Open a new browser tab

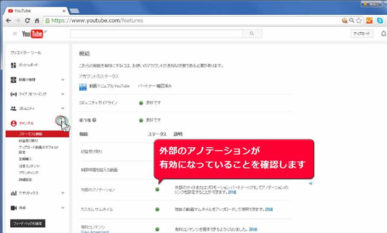[x=74, y=10]
